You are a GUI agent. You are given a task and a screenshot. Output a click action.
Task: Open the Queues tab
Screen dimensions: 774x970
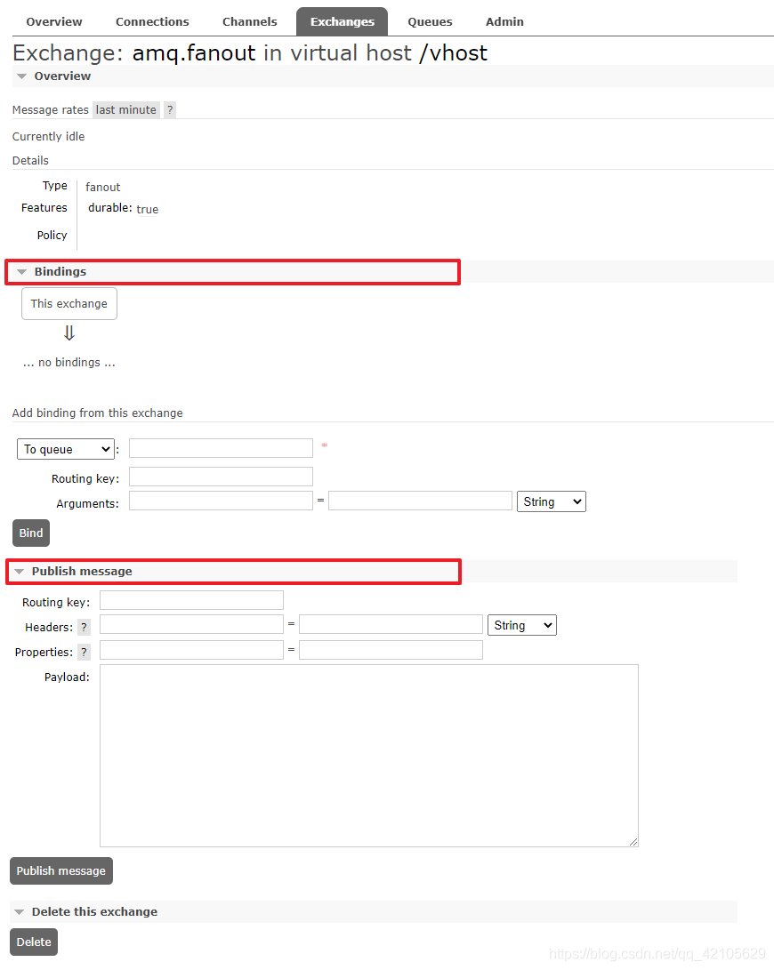coord(430,21)
